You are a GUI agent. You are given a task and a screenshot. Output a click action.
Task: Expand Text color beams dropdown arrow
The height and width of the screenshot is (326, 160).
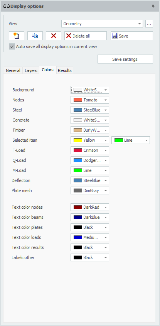[106, 217]
